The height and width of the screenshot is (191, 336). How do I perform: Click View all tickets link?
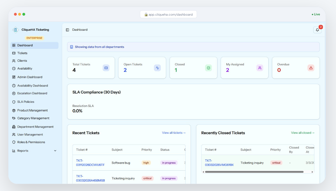click(174, 133)
